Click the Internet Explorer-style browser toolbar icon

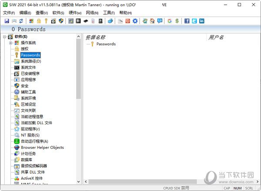[145, 21]
